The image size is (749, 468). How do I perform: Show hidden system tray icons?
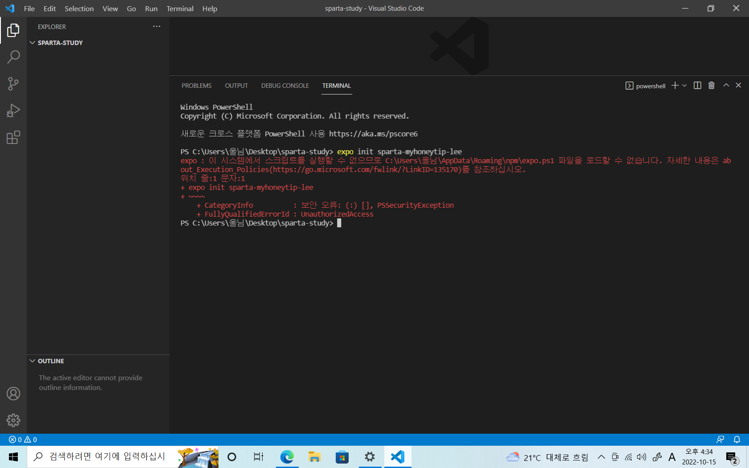[x=601, y=457]
